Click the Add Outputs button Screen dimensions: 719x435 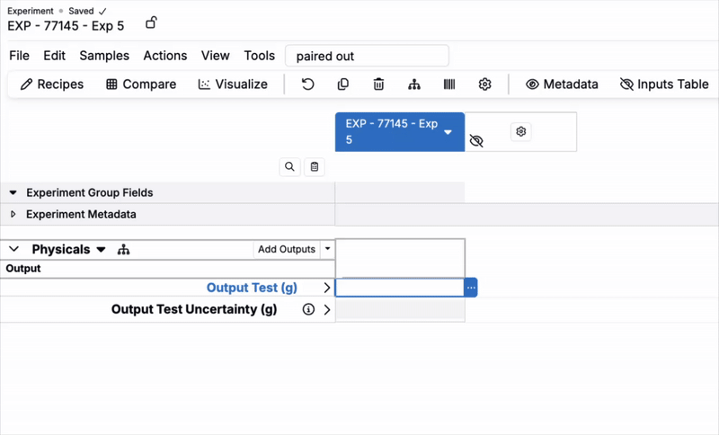(x=286, y=249)
